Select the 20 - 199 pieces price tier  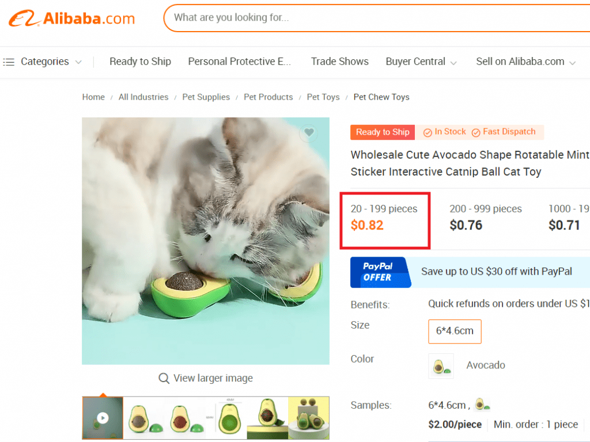point(384,217)
